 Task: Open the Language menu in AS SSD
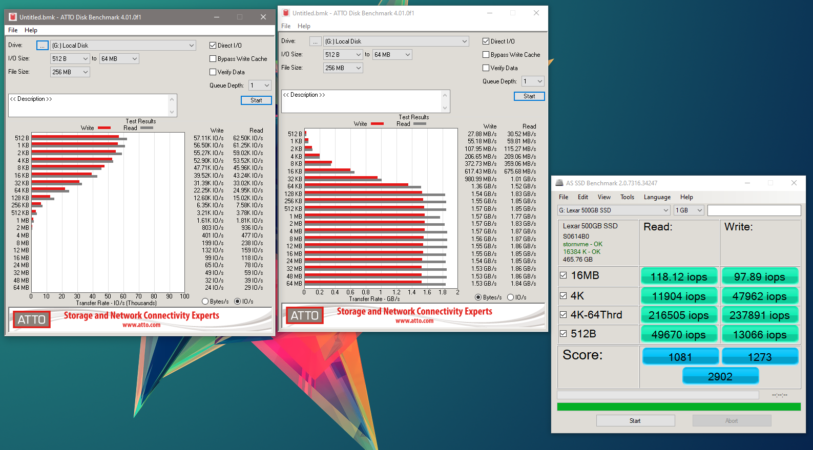coord(657,197)
